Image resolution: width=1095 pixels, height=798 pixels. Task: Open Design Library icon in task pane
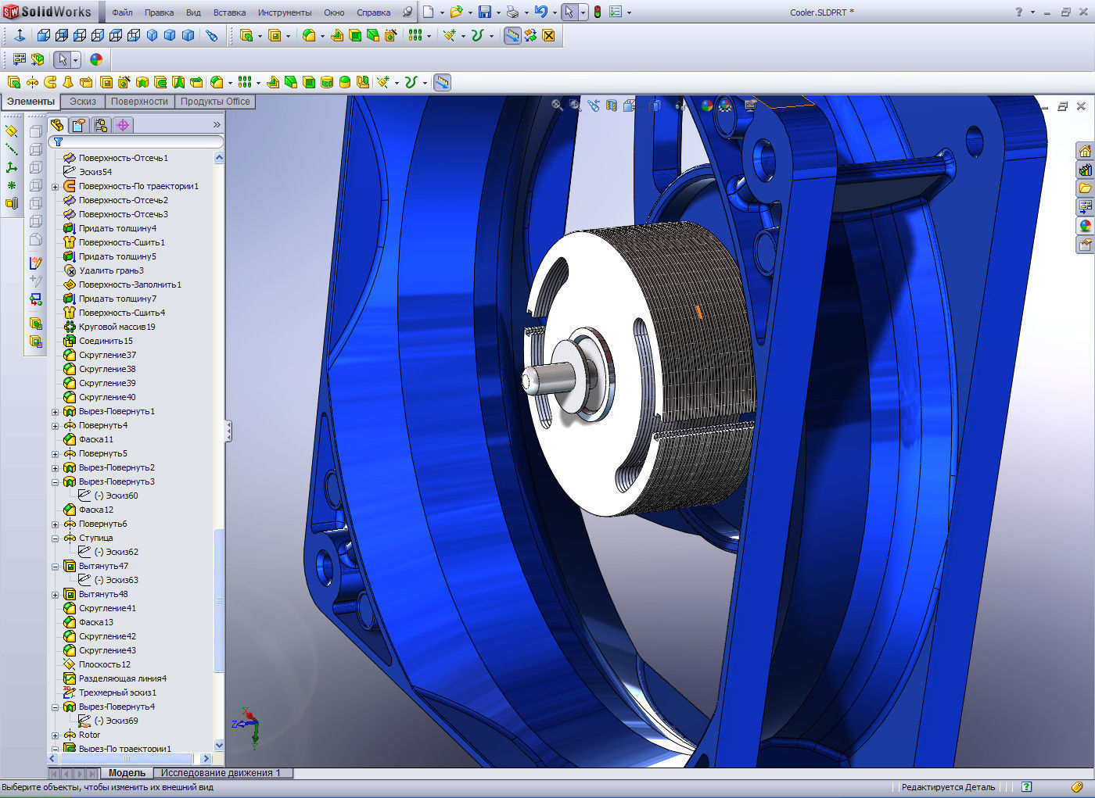click(1085, 170)
